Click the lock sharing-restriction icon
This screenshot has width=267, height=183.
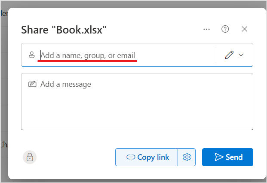[x=30, y=157]
